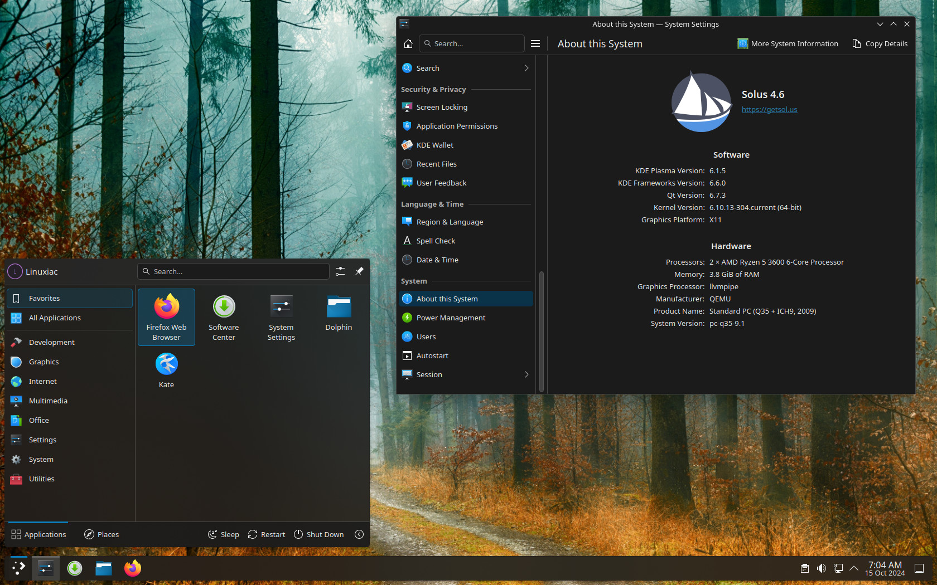The width and height of the screenshot is (937, 585).
Task: Open the hamburger menu in System Settings
Action: click(x=535, y=43)
